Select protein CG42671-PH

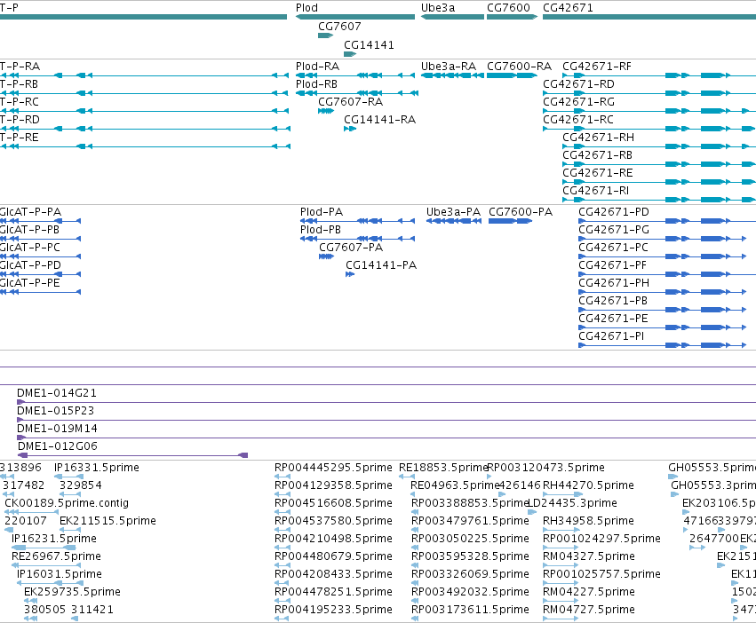pos(614,283)
